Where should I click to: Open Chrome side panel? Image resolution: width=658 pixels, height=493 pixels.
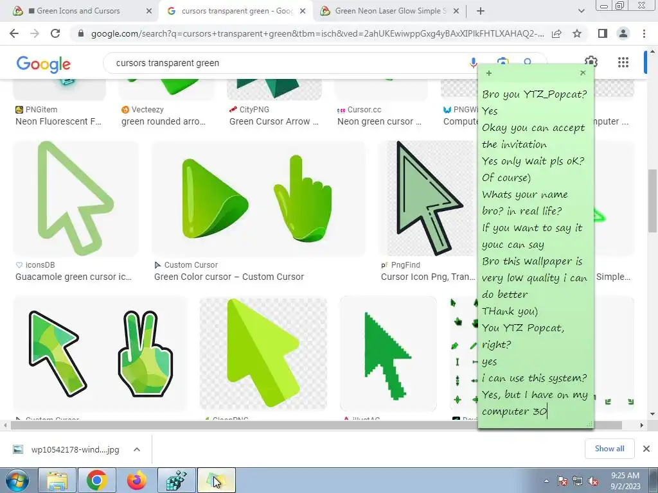[603, 33]
